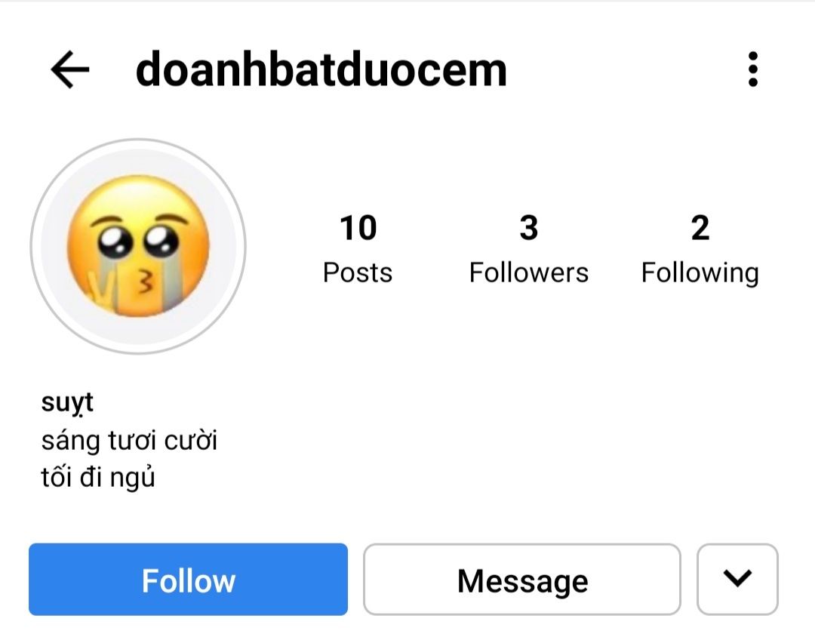Open the three-dot options menu

pos(752,69)
